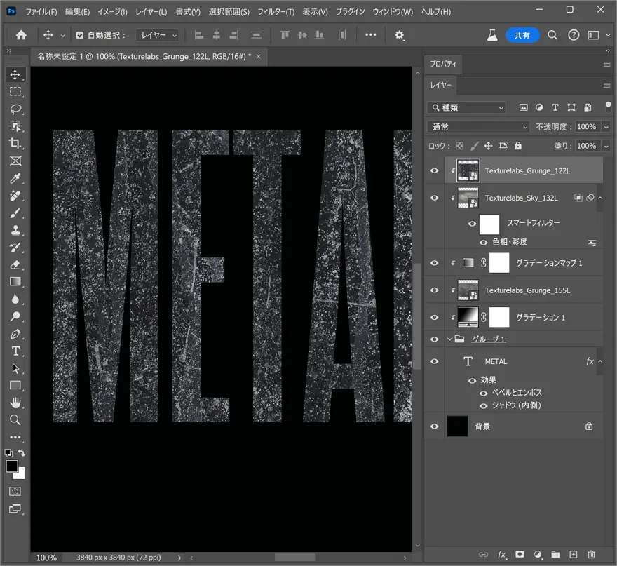
Task: Toggle Quick Mask mode
Action: [x=15, y=491]
